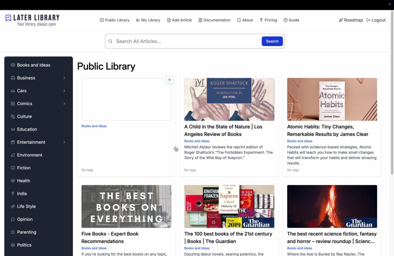Click the Books and Ideas sidebar icon
The height and width of the screenshot is (256, 394).
click(x=13, y=65)
